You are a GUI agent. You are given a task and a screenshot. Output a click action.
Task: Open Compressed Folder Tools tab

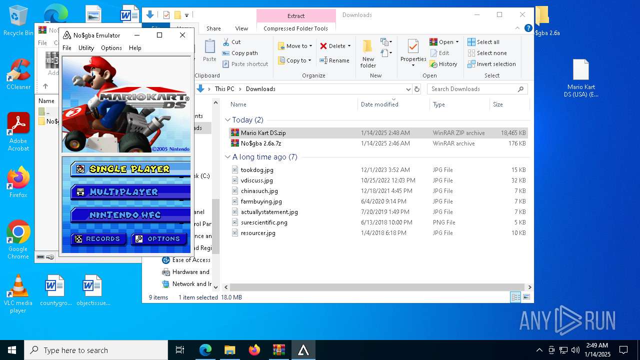(x=296, y=28)
